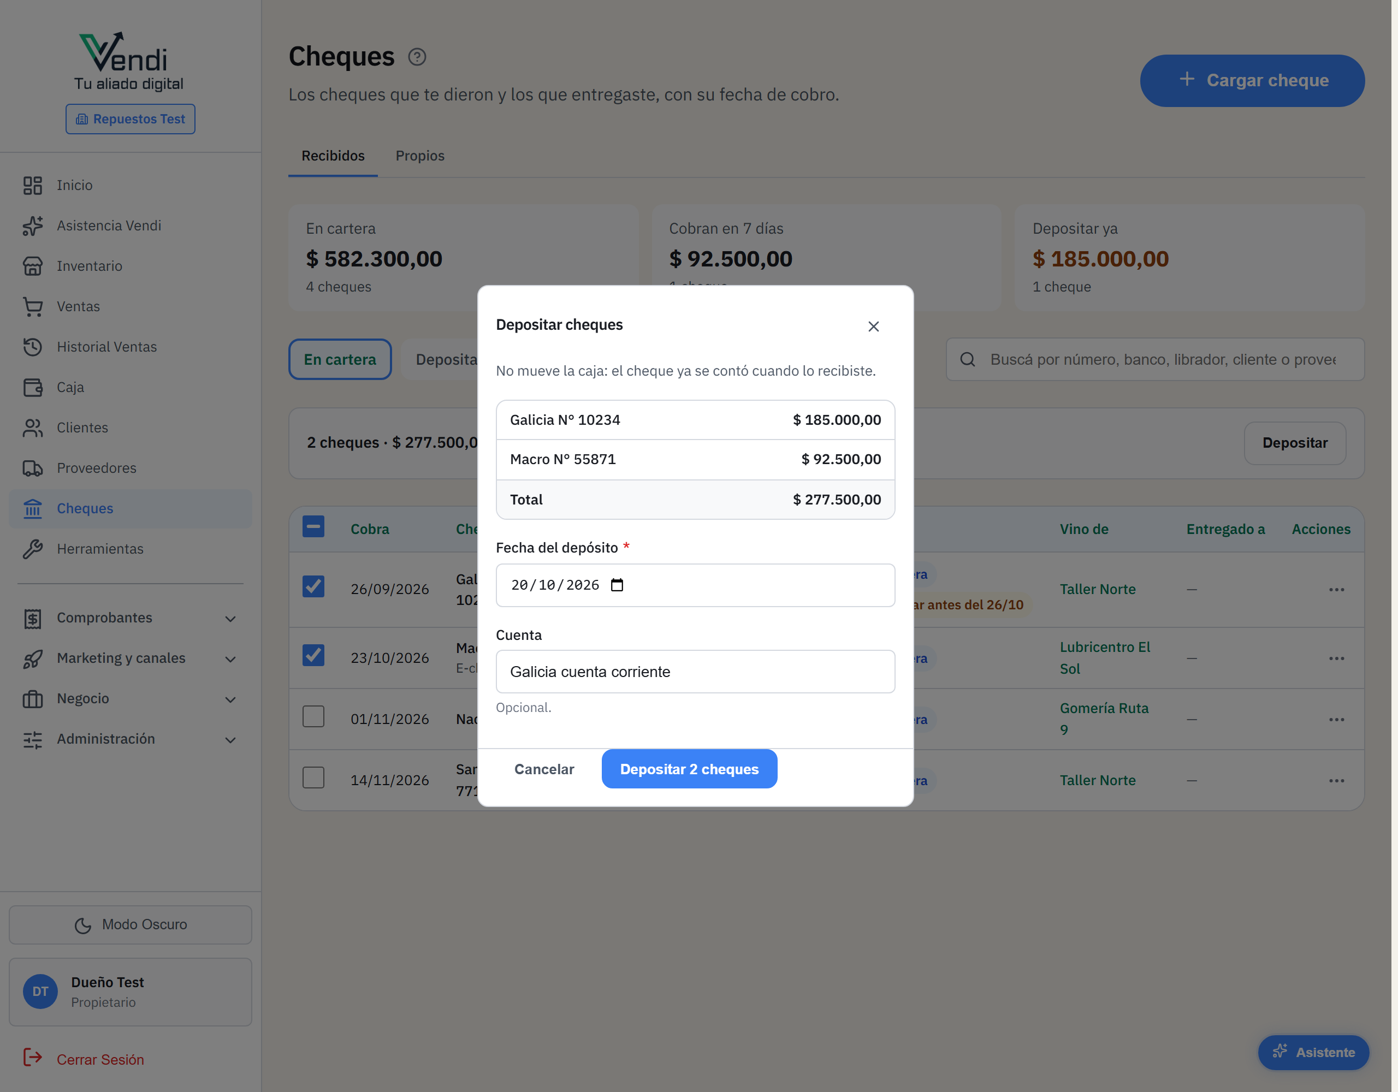This screenshot has height=1092, width=1398.
Task: Expand the Comprobantes menu
Action: click(x=131, y=618)
